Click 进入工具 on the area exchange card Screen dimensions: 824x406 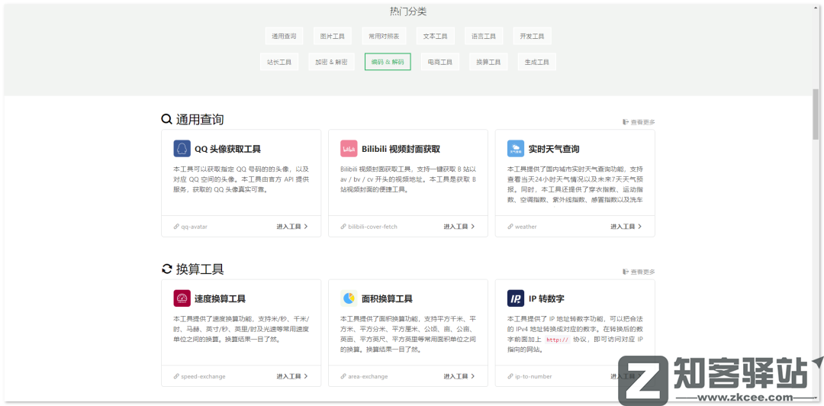pyautogui.click(x=459, y=376)
